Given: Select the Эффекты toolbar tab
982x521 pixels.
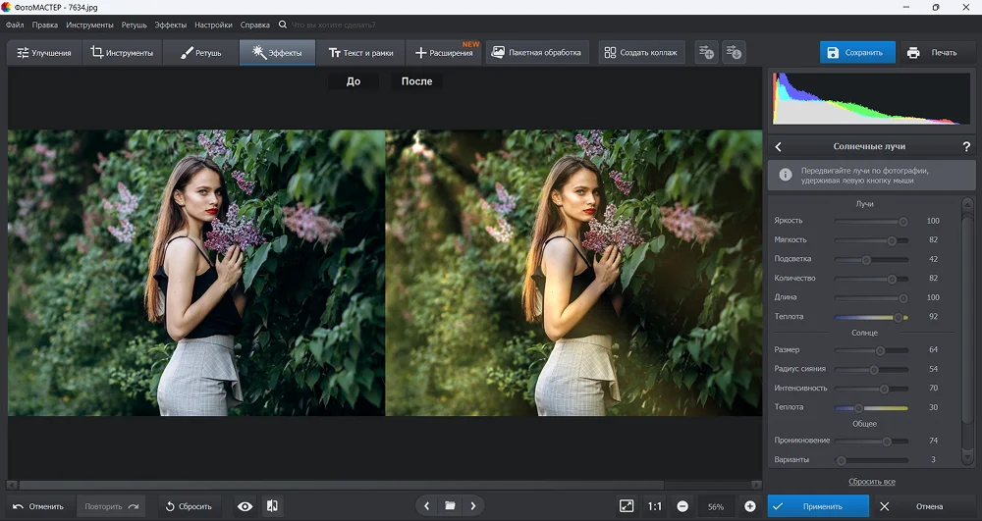Looking at the screenshot, I should (x=277, y=53).
